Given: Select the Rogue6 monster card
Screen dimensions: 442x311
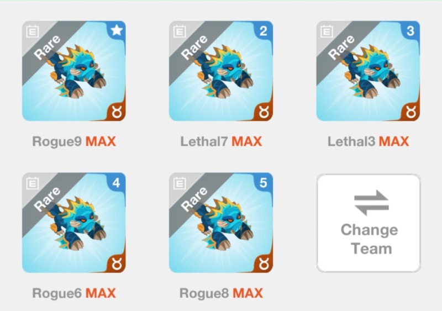Looking at the screenshot, I should coord(74,223).
